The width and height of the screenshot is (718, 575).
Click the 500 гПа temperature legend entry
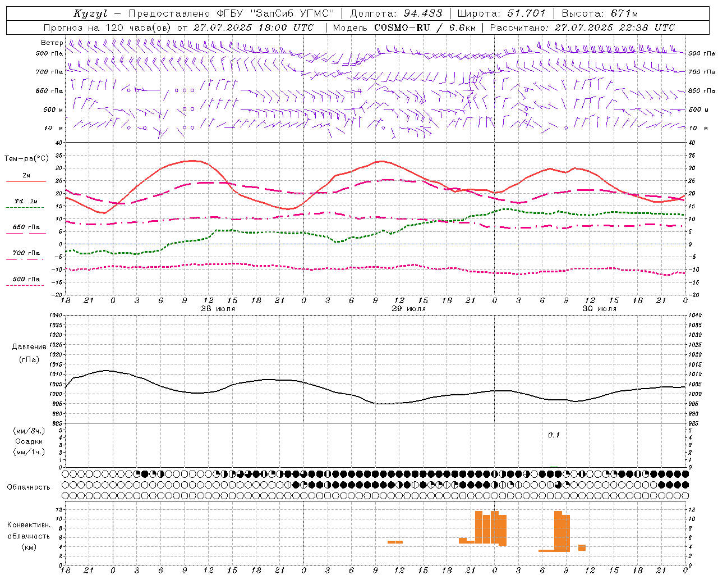tap(26, 279)
